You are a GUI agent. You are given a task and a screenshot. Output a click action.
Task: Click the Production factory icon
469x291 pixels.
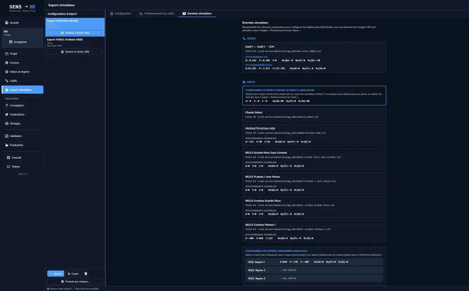pos(7,145)
